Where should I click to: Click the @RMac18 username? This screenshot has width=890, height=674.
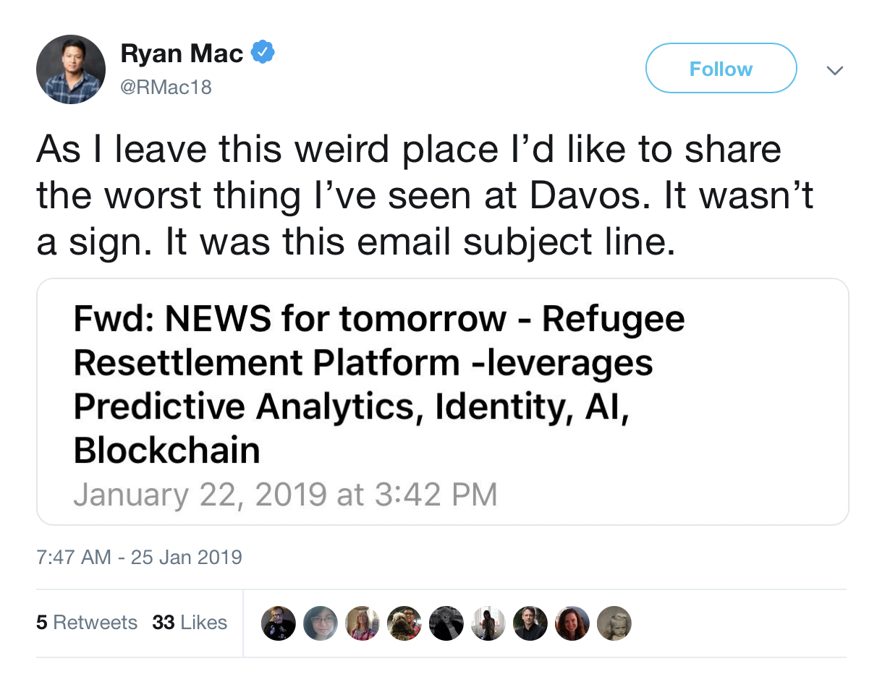pyautogui.click(x=166, y=87)
